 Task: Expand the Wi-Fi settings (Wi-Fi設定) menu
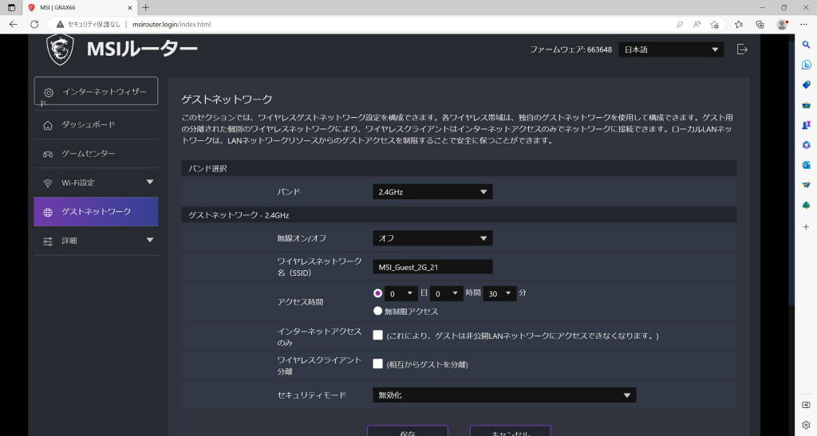point(96,183)
